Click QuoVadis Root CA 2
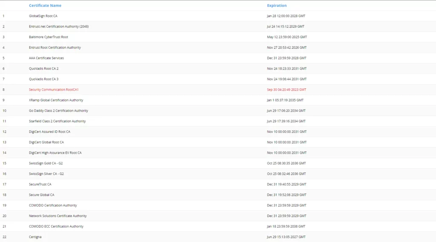This screenshot has height=242, width=436. [x=44, y=69]
